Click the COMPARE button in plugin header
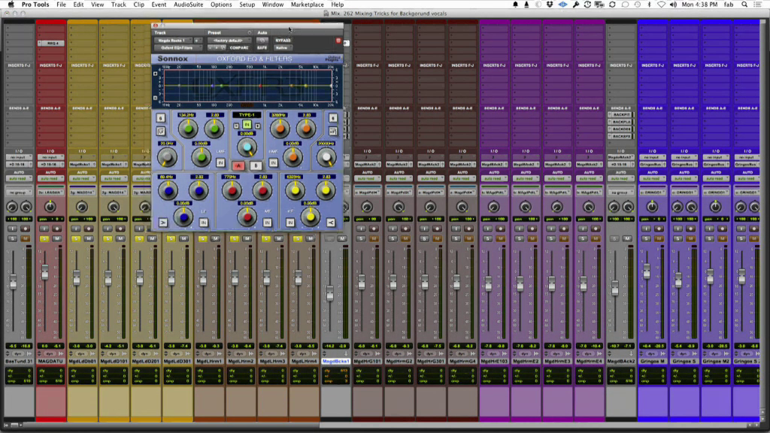Image resolution: width=770 pixels, height=433 pixels. (239, 47)
